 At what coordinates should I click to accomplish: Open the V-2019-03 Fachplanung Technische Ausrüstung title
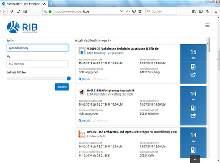[123, 49]
